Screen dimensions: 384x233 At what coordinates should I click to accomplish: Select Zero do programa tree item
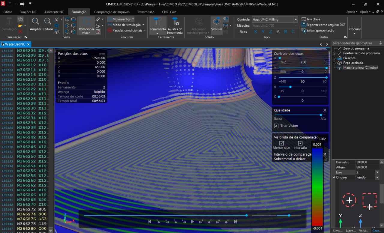pos(356,48)
